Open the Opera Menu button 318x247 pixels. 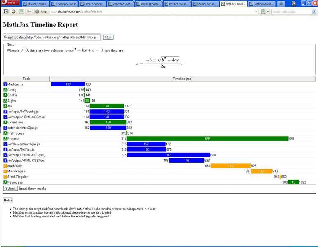click(x=10, y=3)
